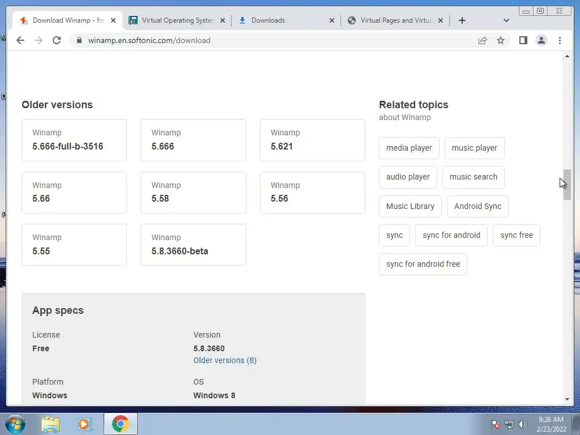Click the address bar URL field
The image size is (580, 435).
point(274,40)
